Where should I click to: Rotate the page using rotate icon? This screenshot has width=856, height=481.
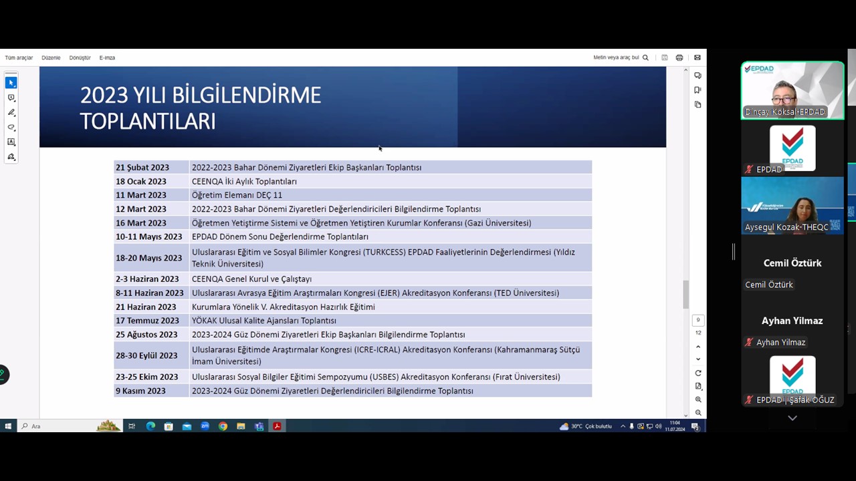tap(698, 373)
